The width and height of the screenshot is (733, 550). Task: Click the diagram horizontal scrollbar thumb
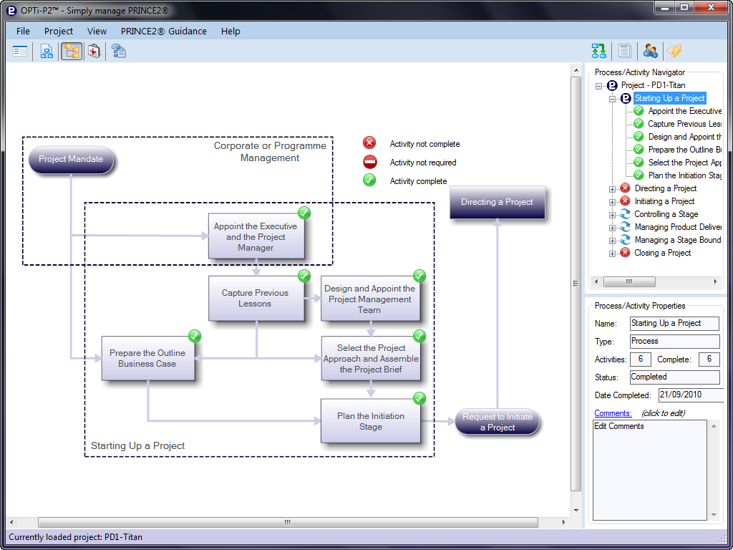click(288, 522)
